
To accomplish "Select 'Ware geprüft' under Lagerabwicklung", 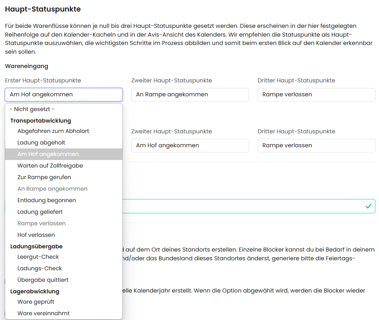I will click(35, 302).
